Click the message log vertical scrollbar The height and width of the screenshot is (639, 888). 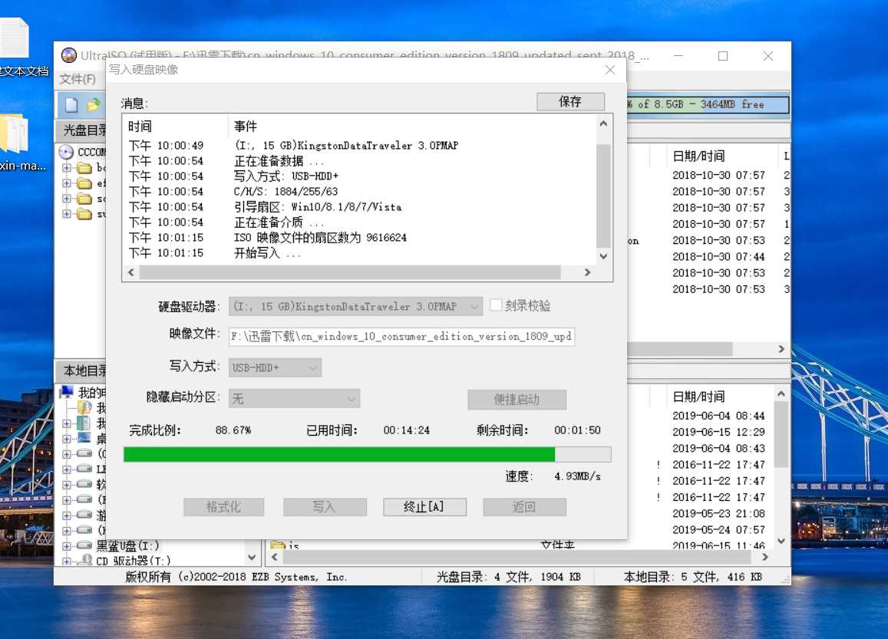pos(603,196)
